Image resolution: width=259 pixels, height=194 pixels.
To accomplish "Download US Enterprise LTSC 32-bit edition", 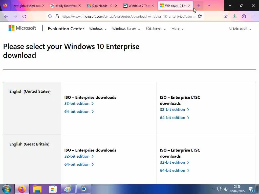I will tap(175, 110).
